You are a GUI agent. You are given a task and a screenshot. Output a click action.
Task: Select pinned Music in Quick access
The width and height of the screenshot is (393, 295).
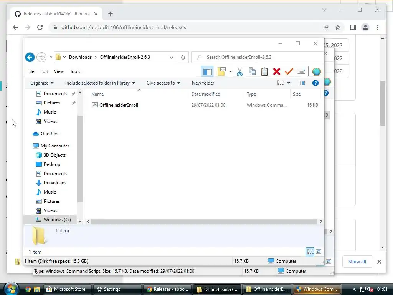click(x=50, y=113)
